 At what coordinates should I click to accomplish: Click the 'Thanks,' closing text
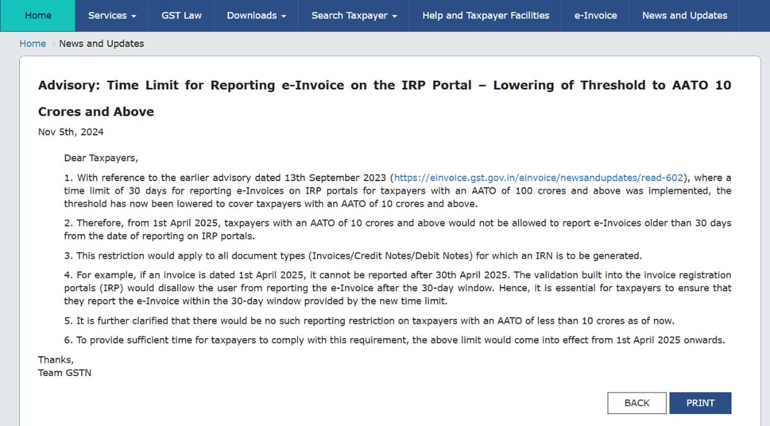[x=56, y=360]
